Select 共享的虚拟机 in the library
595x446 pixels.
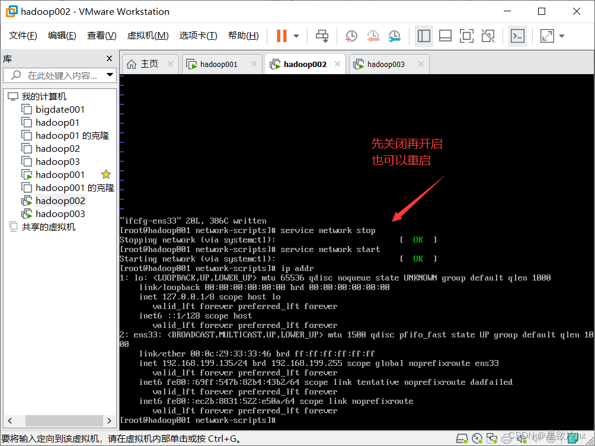point(49,227)
